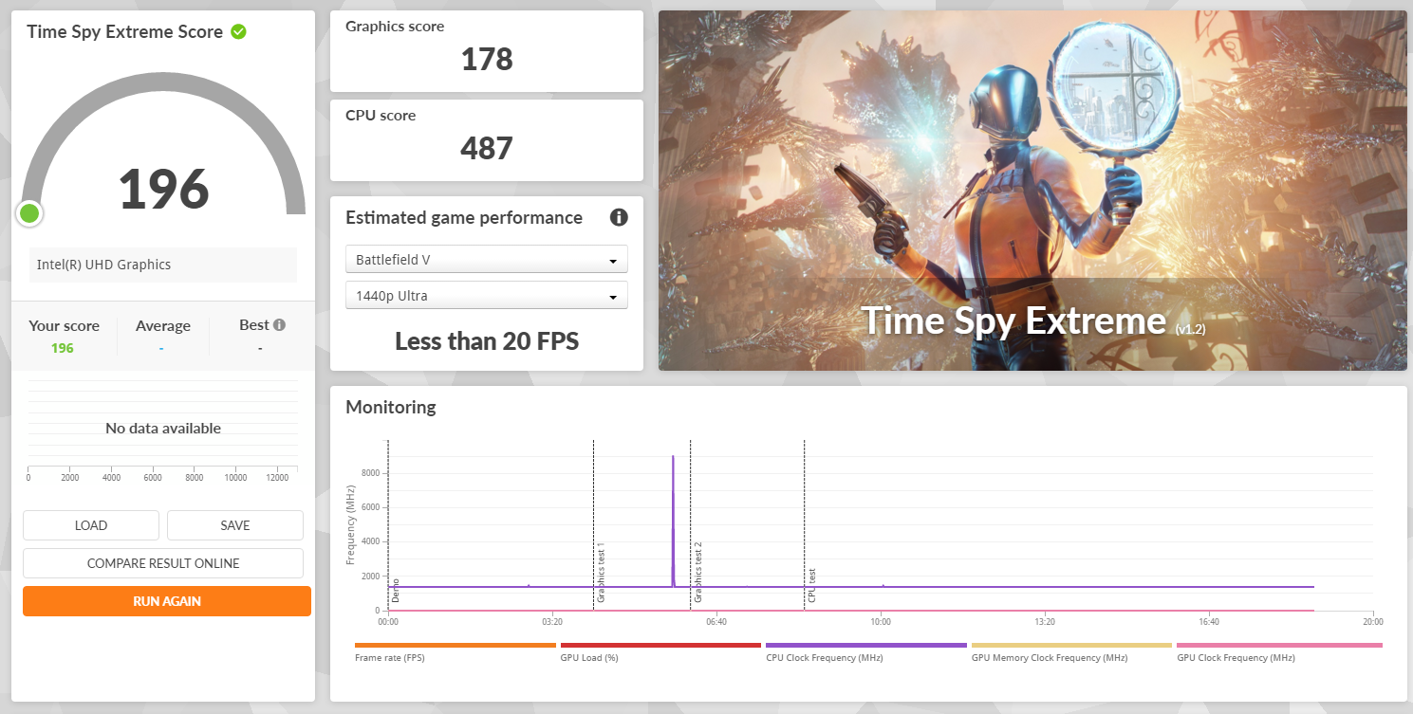Click the Time Spy Extreme banner image
1413x714 pixels.
(1032, 191)
